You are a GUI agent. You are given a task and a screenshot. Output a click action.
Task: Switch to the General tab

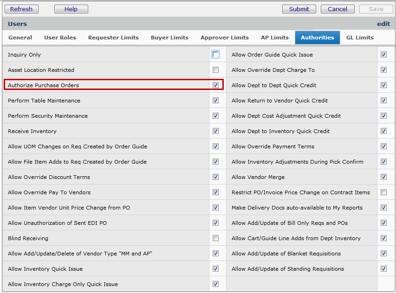[x=20, y=38]
